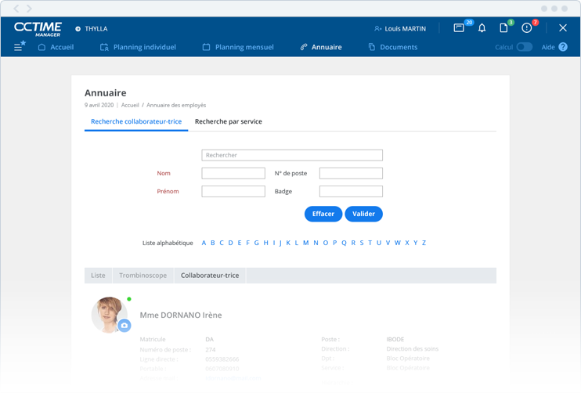Viewport: 581px width, 393px height.
Task: Open THYLLA site selector
Action: pos(91,29)
